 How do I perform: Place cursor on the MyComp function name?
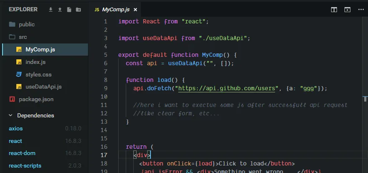pyautogui.click(x=213, y=55)
